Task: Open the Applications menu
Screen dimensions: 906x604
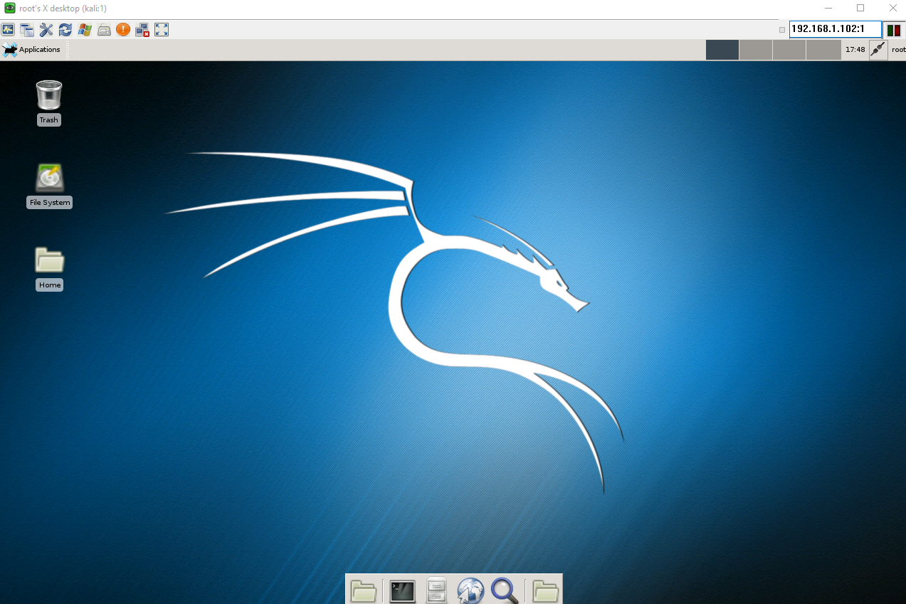Action: (32, 50)
